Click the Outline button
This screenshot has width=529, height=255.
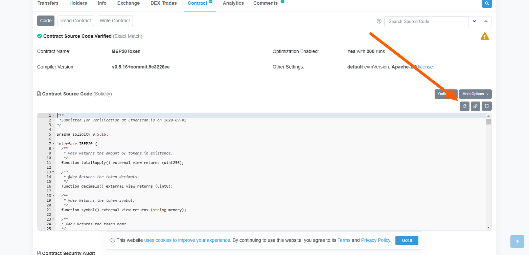(446, 94)
